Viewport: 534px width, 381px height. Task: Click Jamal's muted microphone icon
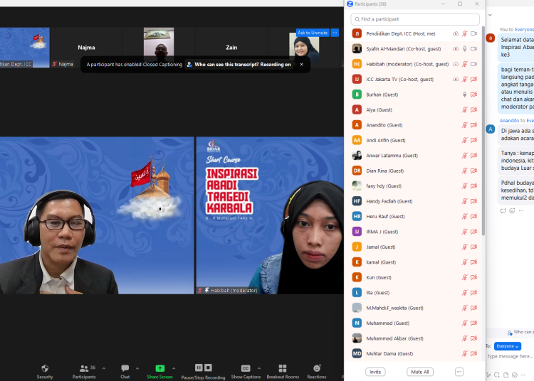pos(464,247)
